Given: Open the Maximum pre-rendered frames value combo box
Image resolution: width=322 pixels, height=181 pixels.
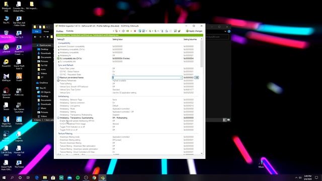Looking at the screenshot, I should click(147, 77).
